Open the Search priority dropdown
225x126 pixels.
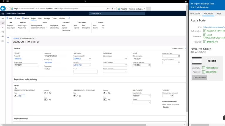[149, 96]
